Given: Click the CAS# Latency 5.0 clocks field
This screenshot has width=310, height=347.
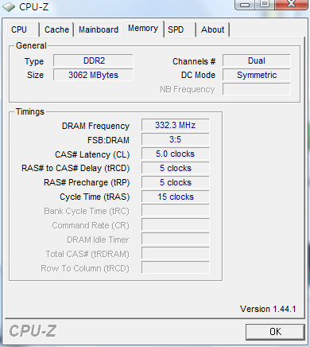Looking at the screenshot, I should (176, 154).
